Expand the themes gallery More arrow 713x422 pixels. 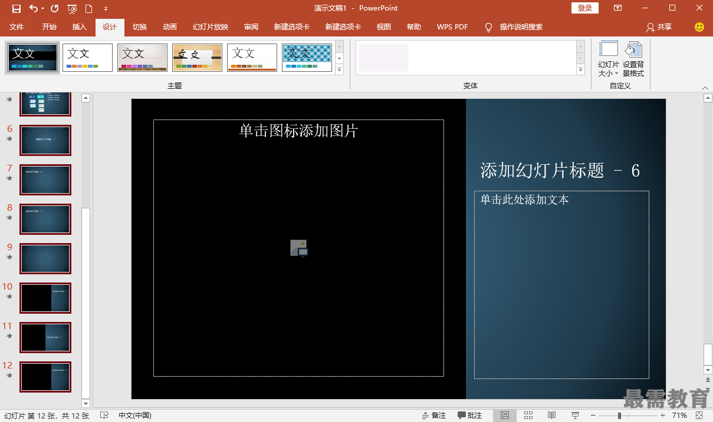339,69
